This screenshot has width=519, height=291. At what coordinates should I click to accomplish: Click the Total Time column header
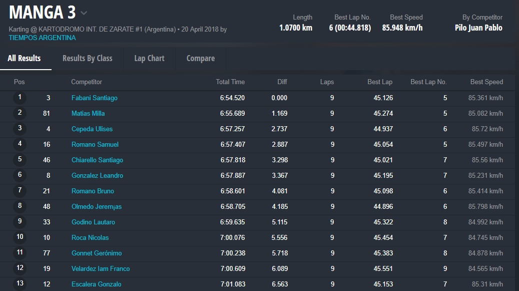click(x=230, y=82)
